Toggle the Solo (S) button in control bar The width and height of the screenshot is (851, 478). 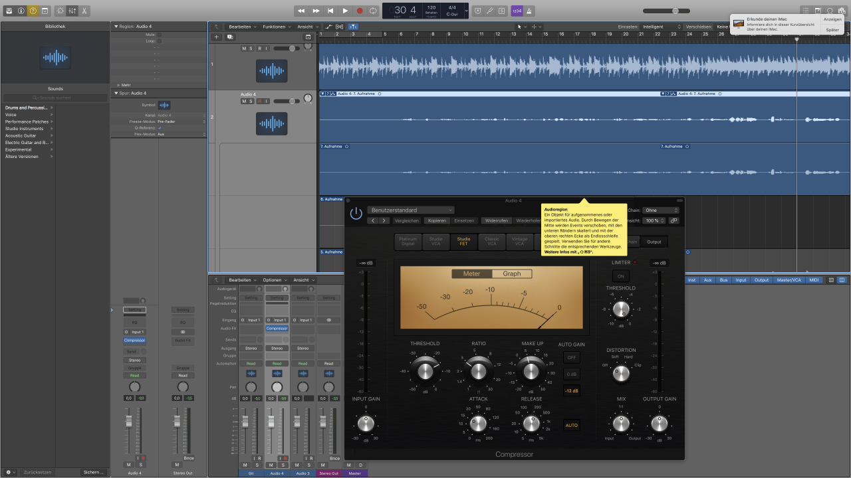pos(501,11)
